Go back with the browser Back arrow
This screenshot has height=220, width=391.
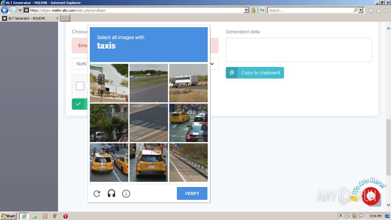(5, 10)
